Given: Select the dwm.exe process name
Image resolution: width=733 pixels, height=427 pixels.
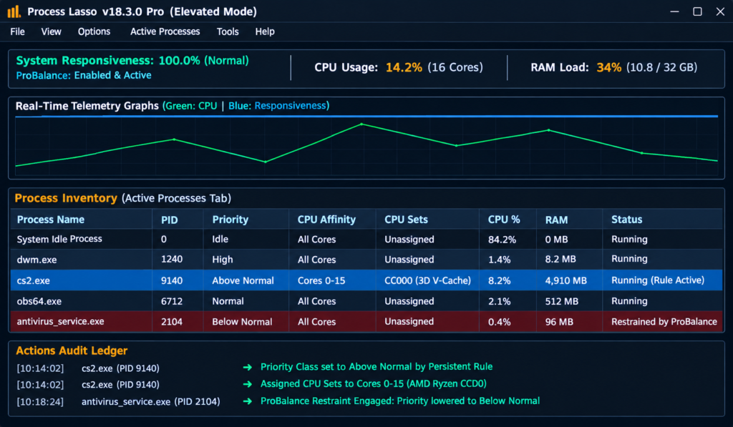Looking at the screenshot, I should [37, 260].
